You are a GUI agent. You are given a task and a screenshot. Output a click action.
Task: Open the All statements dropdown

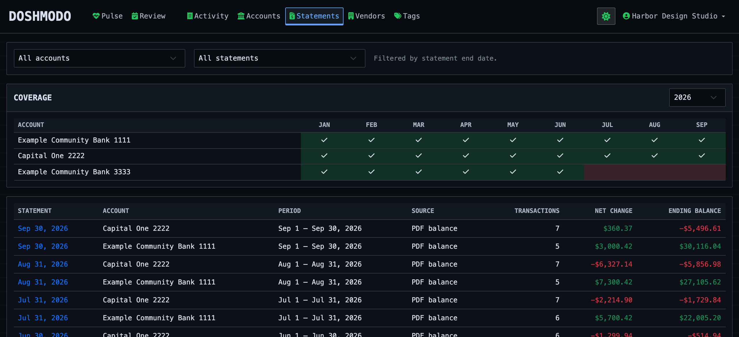(x=280, y=58)
